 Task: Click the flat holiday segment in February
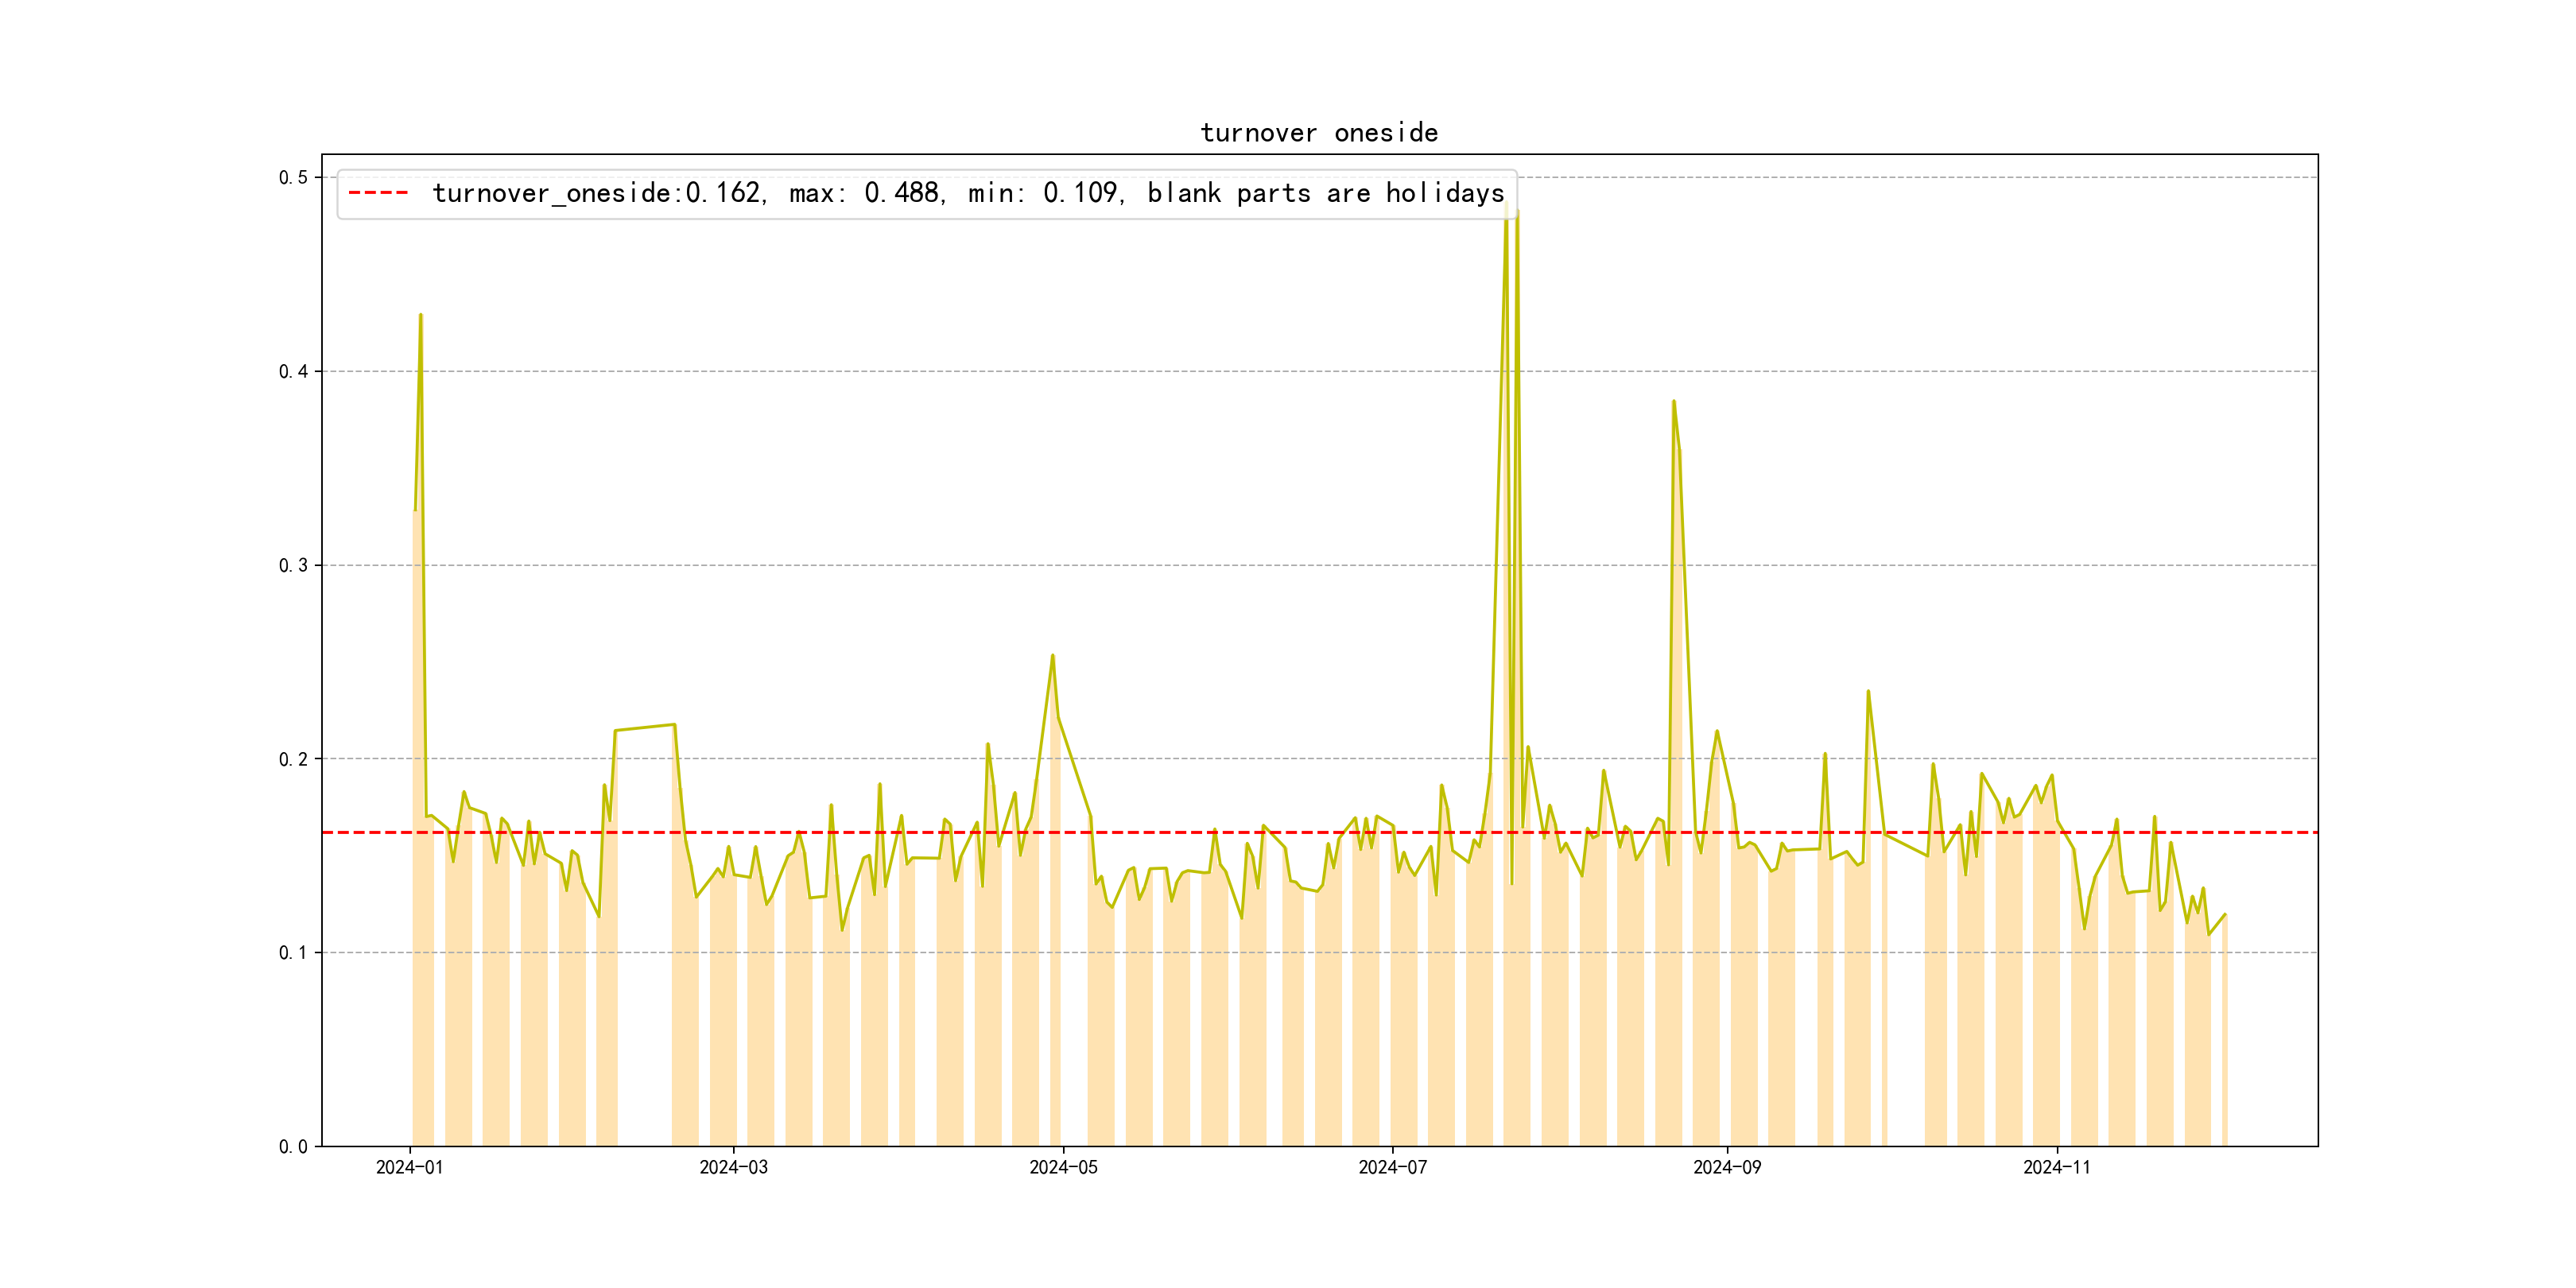tap(645, 727)
